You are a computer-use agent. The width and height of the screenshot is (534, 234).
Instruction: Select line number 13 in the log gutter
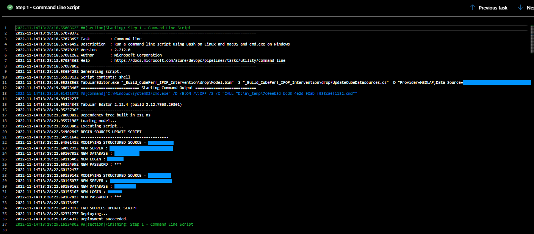click(5, 93)
